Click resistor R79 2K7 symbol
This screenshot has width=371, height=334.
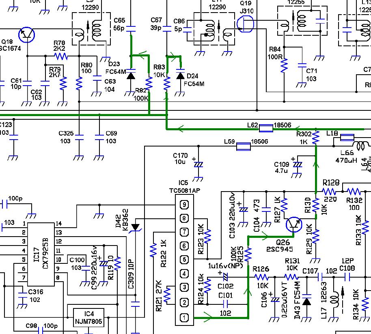[63, 84]
